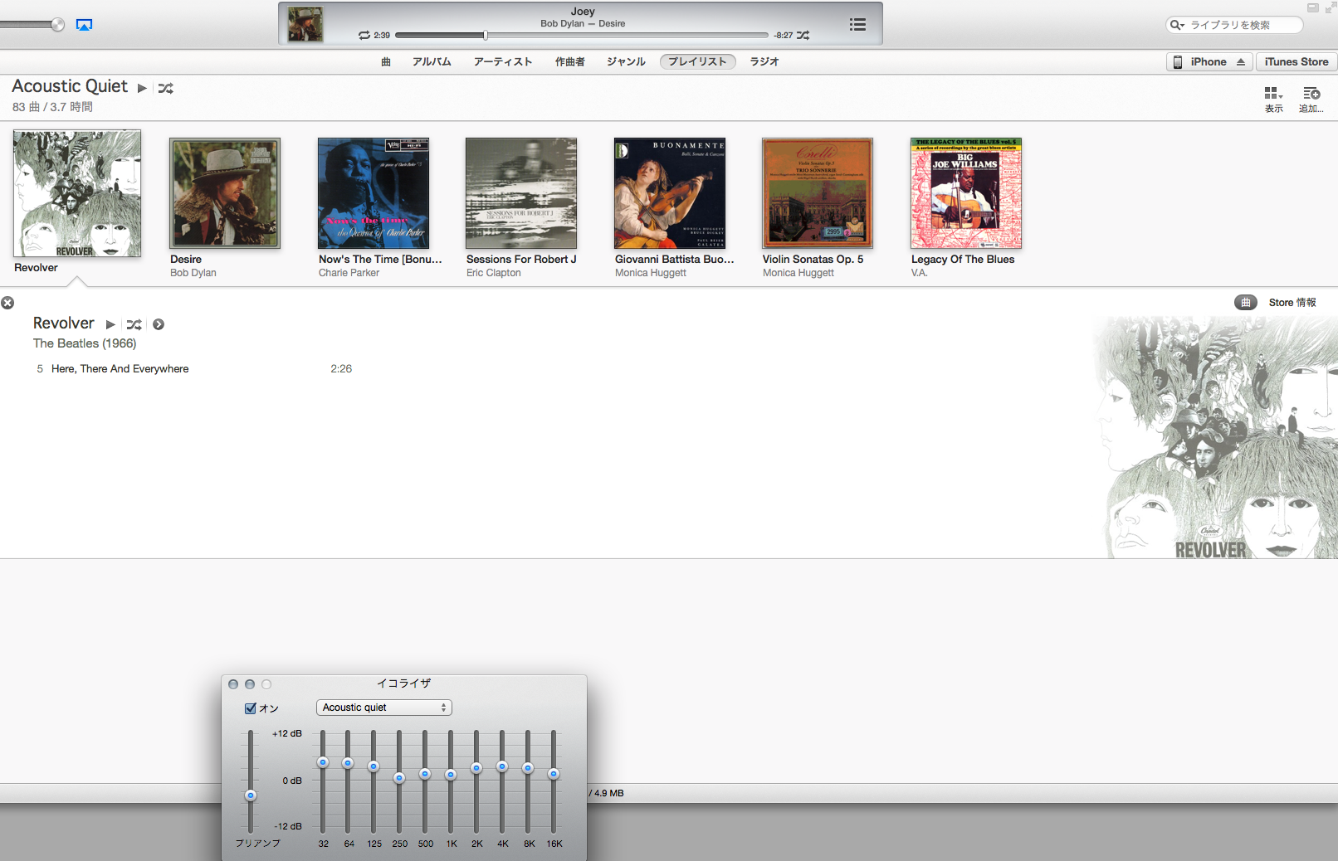Switch to the 作曲者 tab
The width and height of the screenshot is (1338, 861).
tap(570, 62)
